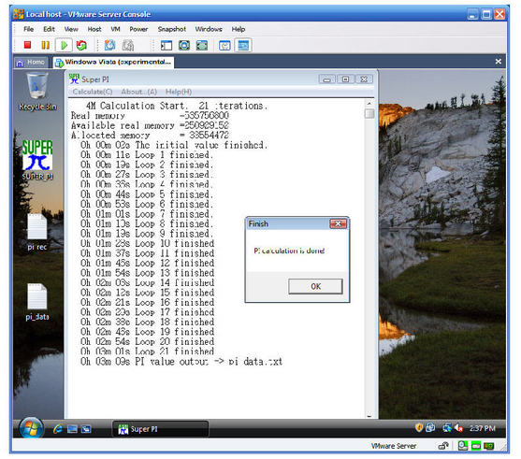Close the Finish dialog with X

(x=338, y=223)
